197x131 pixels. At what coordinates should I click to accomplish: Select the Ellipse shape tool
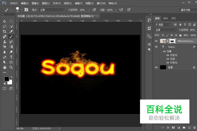click(x=11, y=62)
